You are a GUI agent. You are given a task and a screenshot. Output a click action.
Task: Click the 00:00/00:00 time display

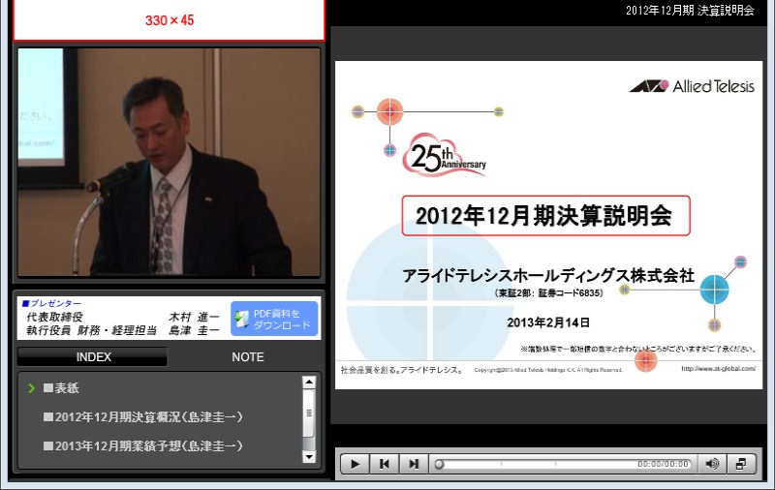coord(663,464)
